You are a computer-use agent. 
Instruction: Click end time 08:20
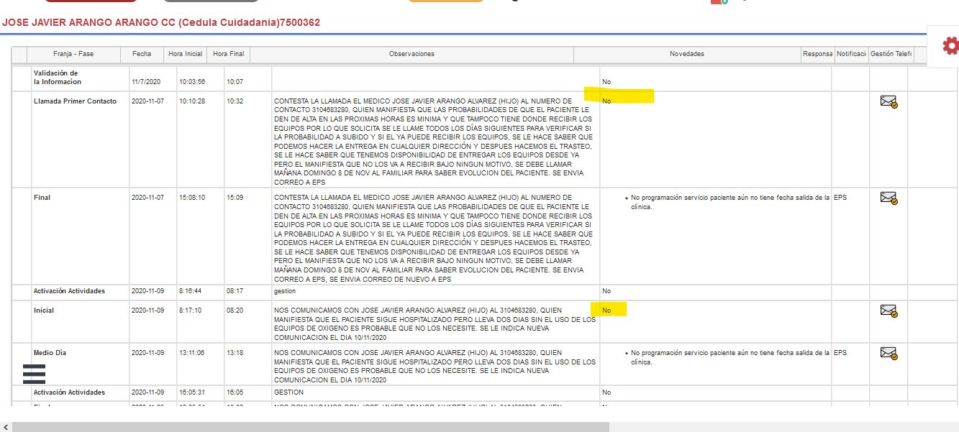[235, 311]
